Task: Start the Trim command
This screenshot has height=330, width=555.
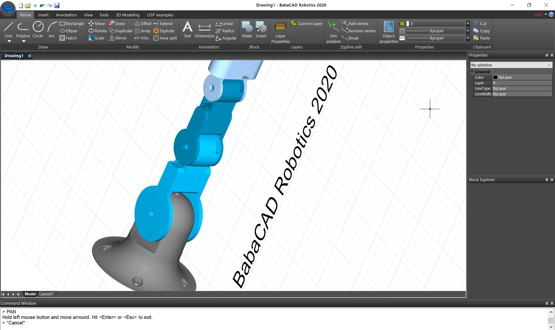Action: pos(141,38)
